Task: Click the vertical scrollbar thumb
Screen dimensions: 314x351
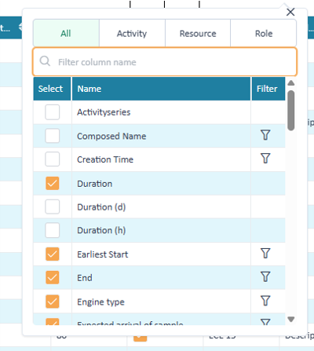Action: (x=291, y=111)
